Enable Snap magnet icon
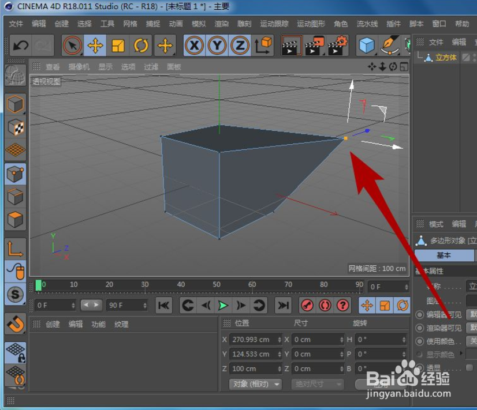477x410 pixels. click(15, 324)
